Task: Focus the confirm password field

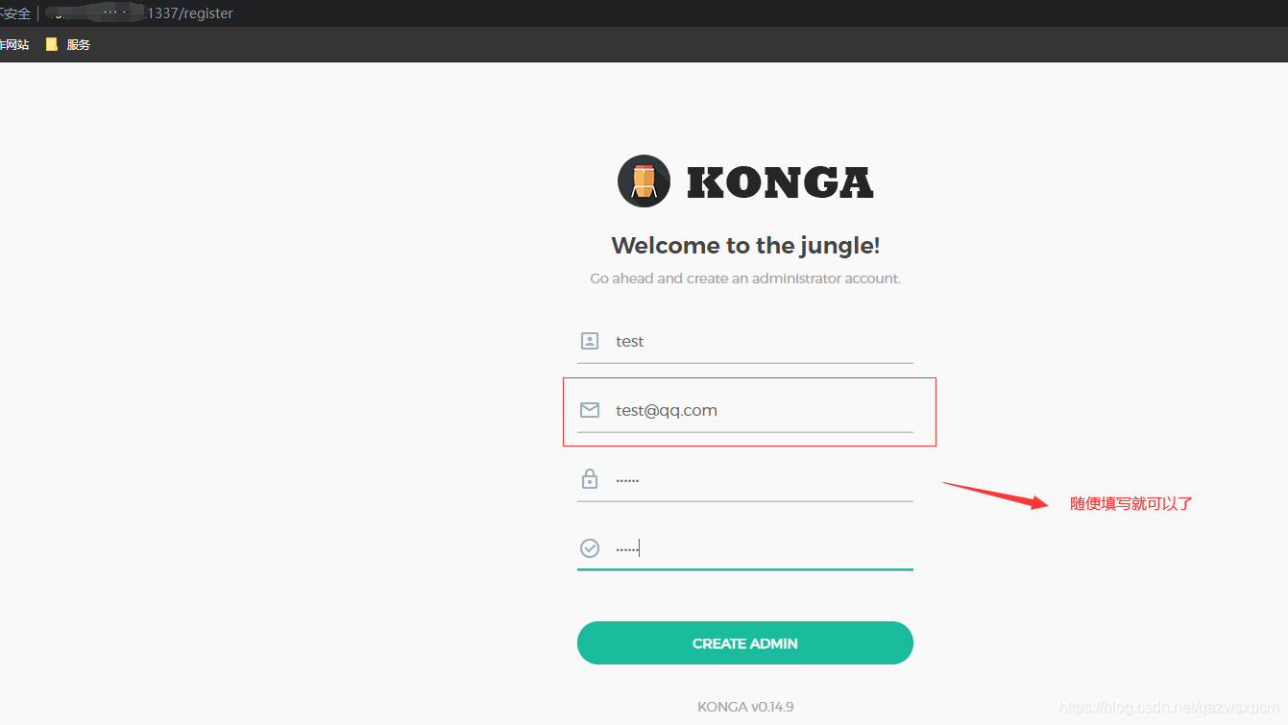Action: (x=744, y=548)
